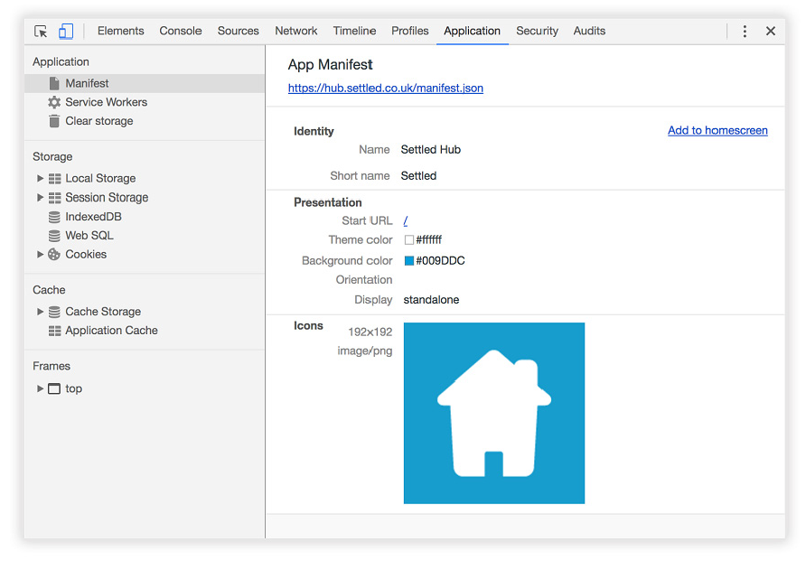Select the Application Cache grid icon
Viewport: 806px width, 561px height.
click(x=54, y=331)
